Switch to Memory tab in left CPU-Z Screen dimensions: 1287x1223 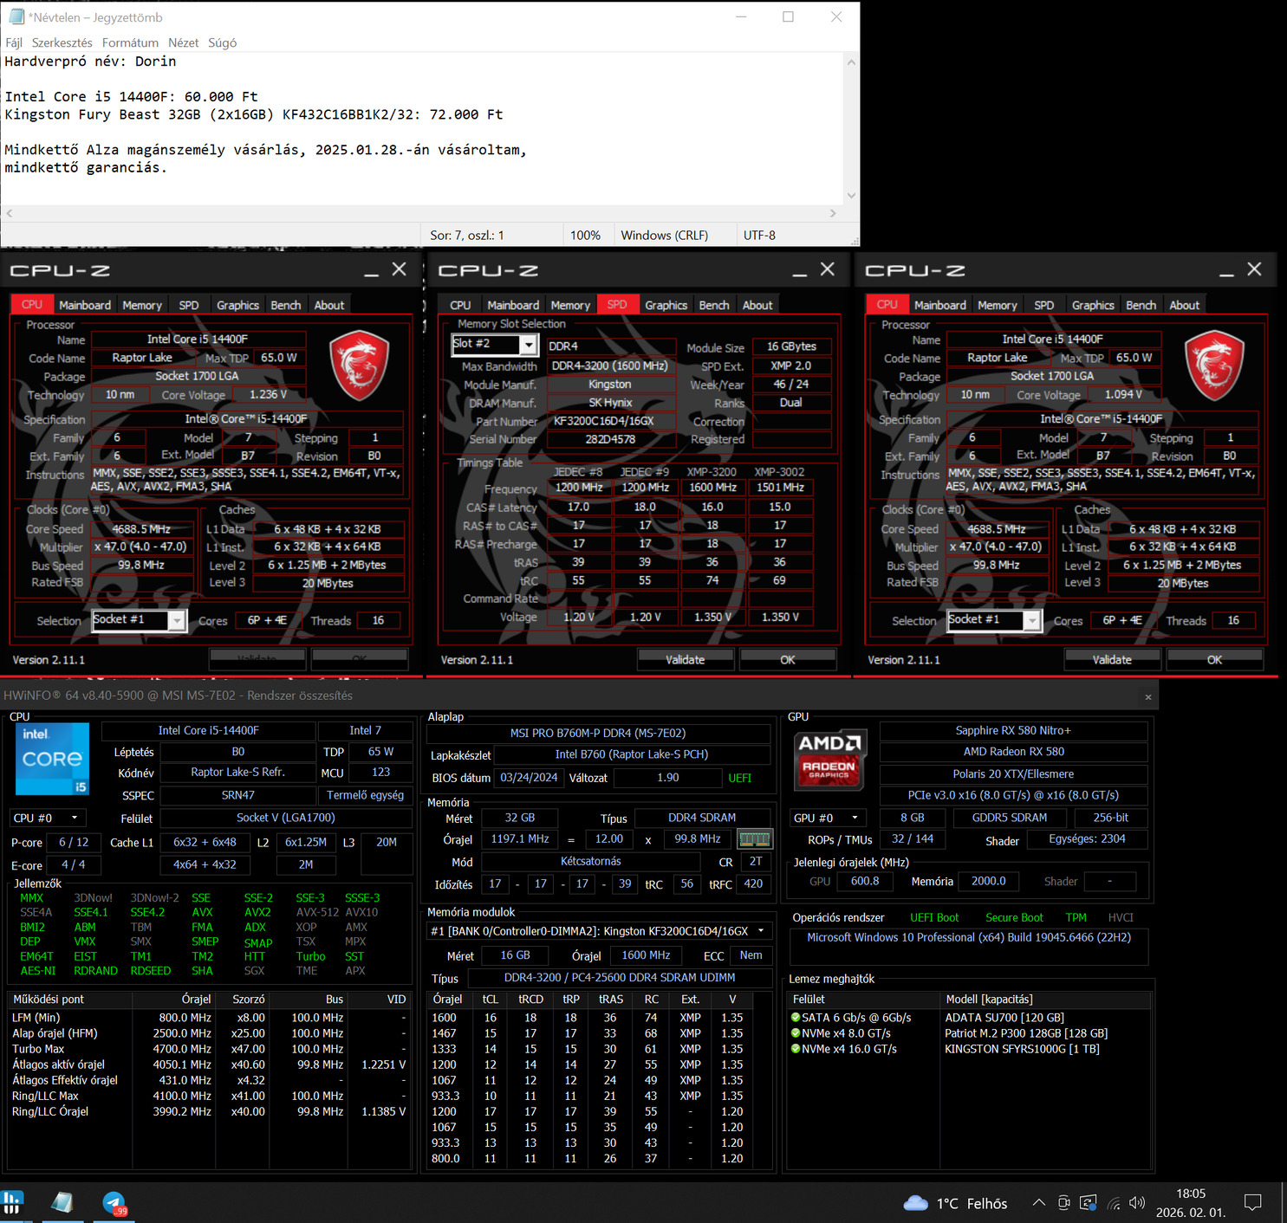click(x=142, y=305)
